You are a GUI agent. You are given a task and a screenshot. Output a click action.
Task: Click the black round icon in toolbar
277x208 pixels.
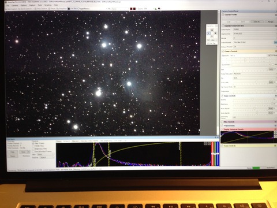(x=159, y=9)
